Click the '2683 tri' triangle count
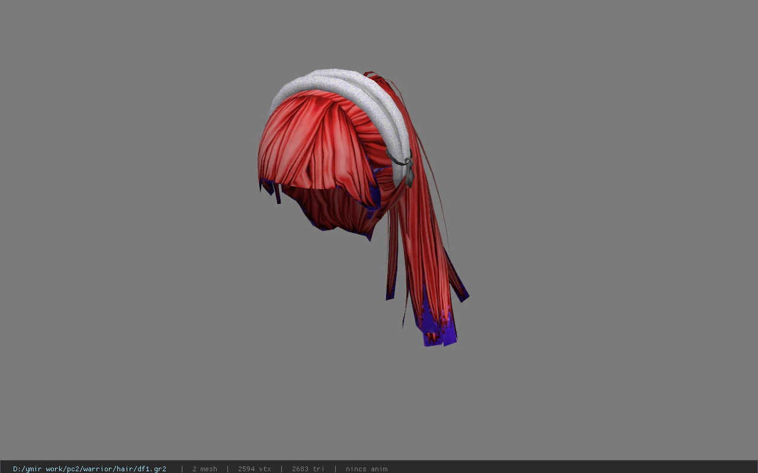758x473 pixels. tap(308, 469)
